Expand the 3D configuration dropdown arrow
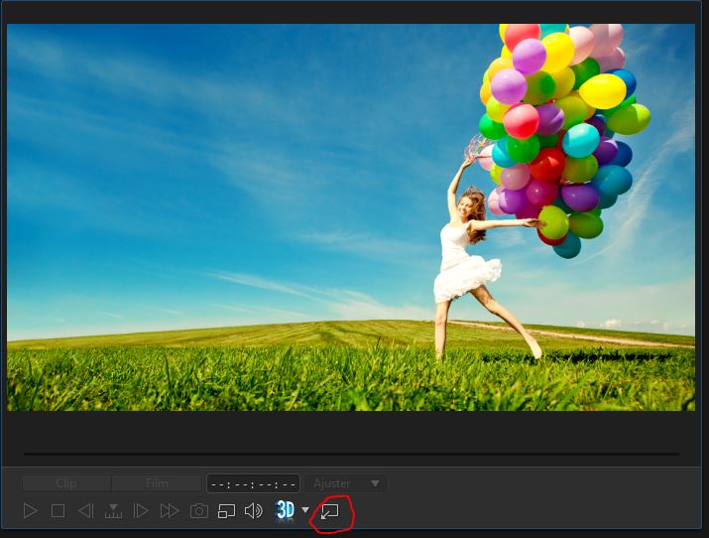Screen dimensions: 709x538 tap(305, 511)
